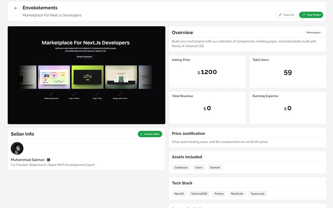Click the Users asset tag
333x208 pixels.
pyautogui.click(x=199, y=168)
